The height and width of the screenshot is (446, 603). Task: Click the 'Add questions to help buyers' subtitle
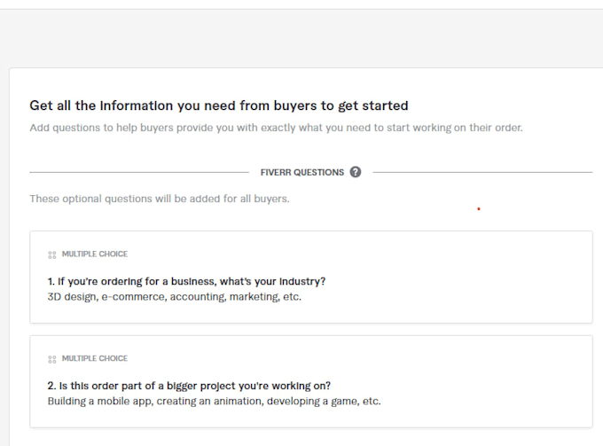[x=276, y=128]
